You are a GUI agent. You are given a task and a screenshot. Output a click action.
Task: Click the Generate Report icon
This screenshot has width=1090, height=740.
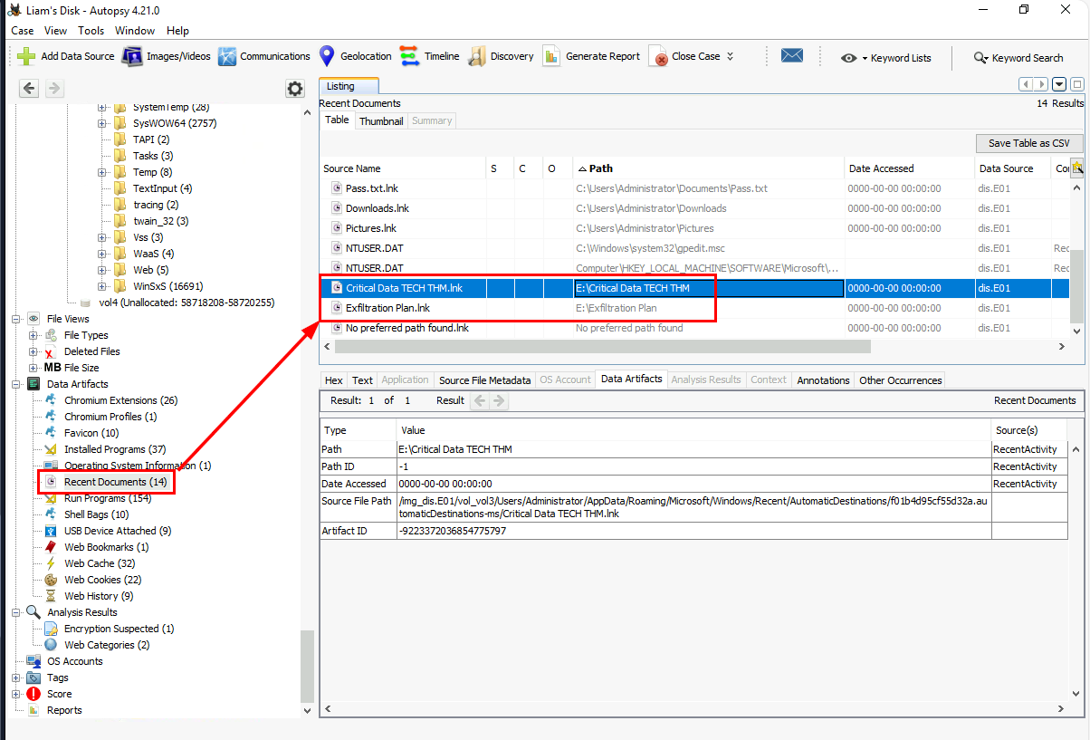pyautogui.click(x=551, y=56)
